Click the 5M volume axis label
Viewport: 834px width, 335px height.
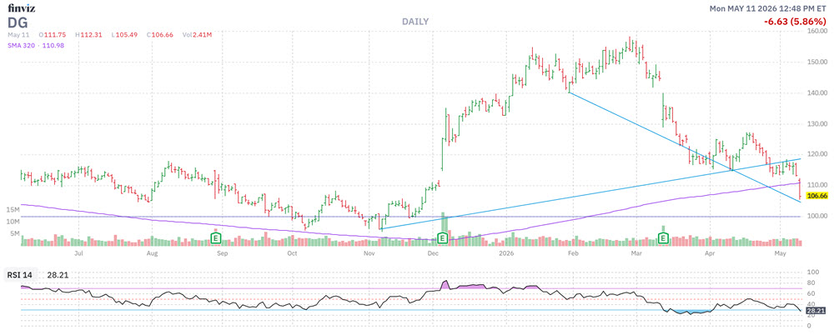15,232
